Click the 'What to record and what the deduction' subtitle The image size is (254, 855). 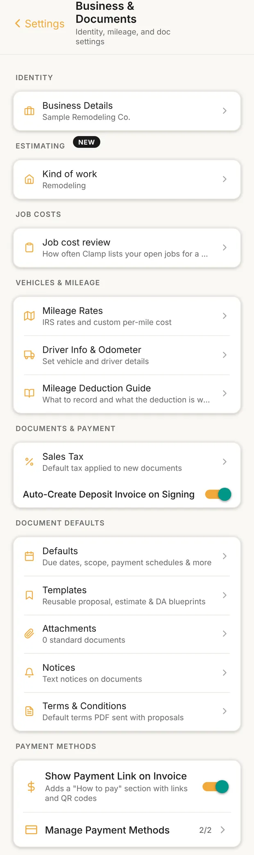[126, 400]
